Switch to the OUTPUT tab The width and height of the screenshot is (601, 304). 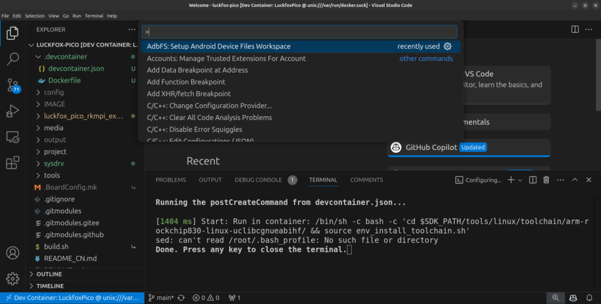(x=210, y=180)
